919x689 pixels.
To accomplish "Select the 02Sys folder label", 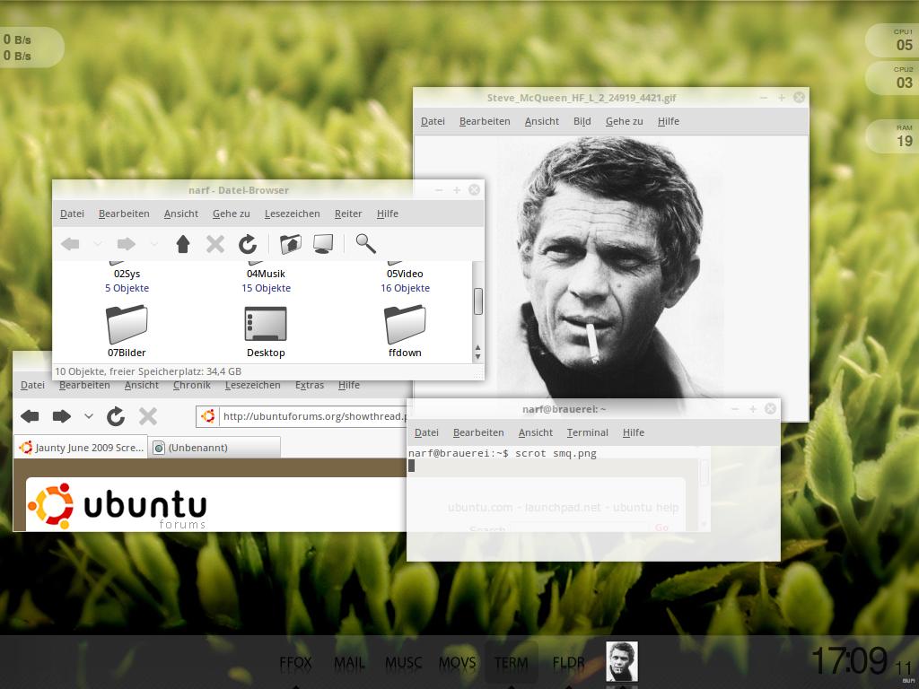I will point(127,274).
